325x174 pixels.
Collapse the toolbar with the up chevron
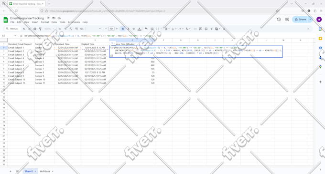click(308, 29)
